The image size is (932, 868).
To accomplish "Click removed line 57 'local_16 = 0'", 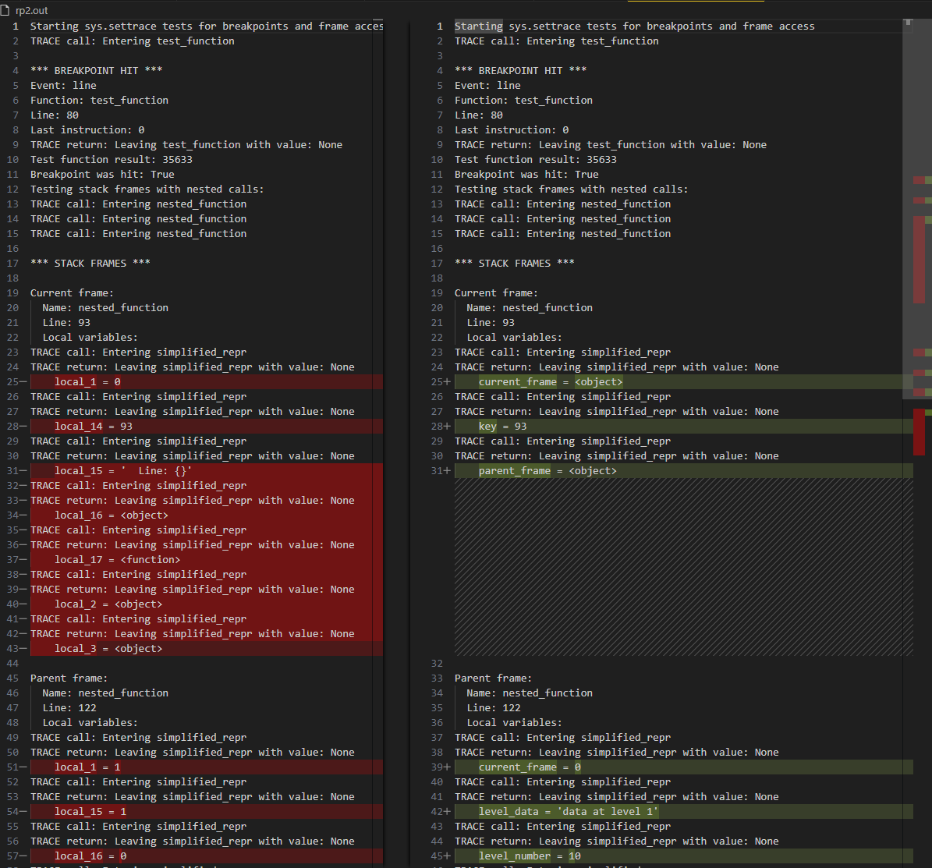I will pos(206,856).
